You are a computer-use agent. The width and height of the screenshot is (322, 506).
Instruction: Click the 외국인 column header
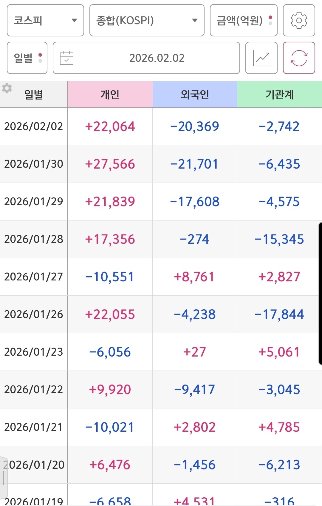tap(195, 95)
